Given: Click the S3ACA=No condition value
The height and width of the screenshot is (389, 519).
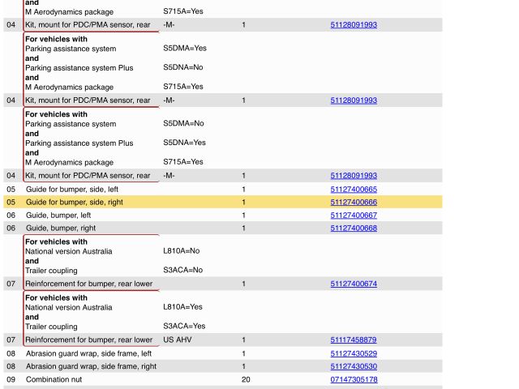Looking at the screenshot, I should tap(182, 270).
